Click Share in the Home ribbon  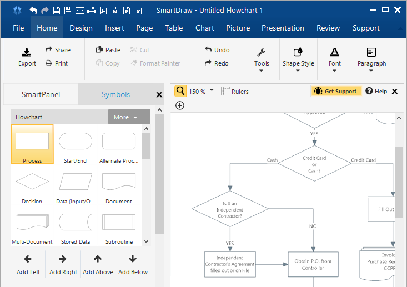click(x=58, y=49)
